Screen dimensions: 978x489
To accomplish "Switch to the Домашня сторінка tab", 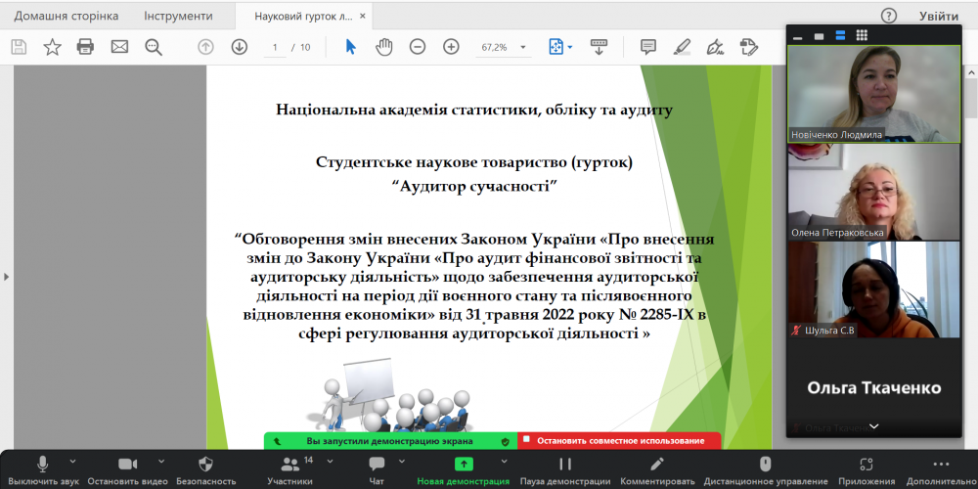I will tap(67, 16).
